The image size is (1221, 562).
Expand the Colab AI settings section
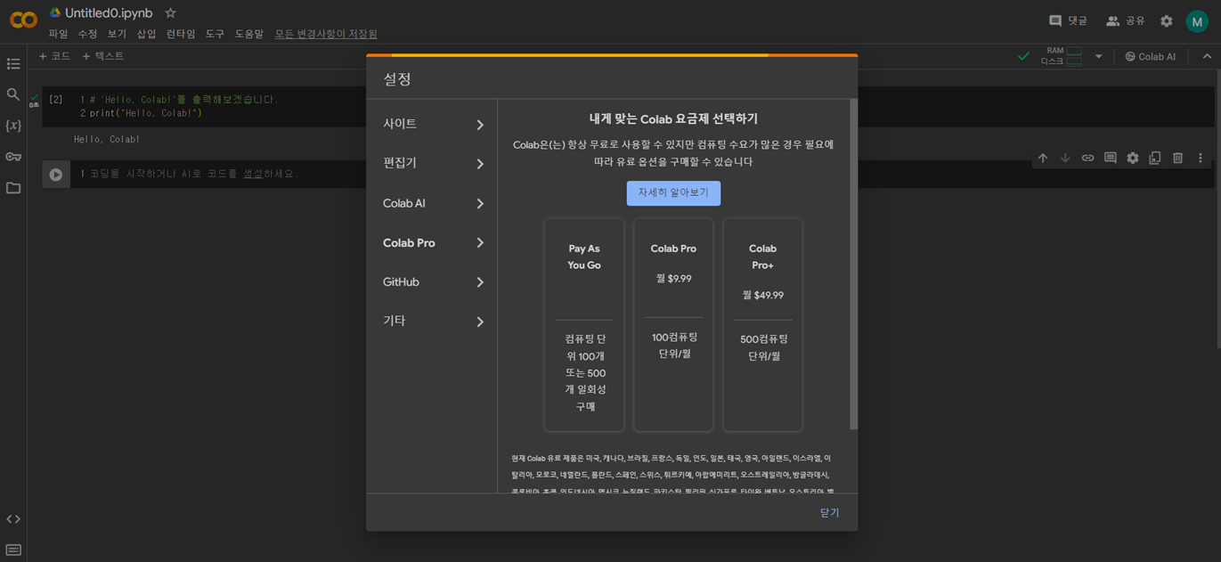tap(432, 203)
